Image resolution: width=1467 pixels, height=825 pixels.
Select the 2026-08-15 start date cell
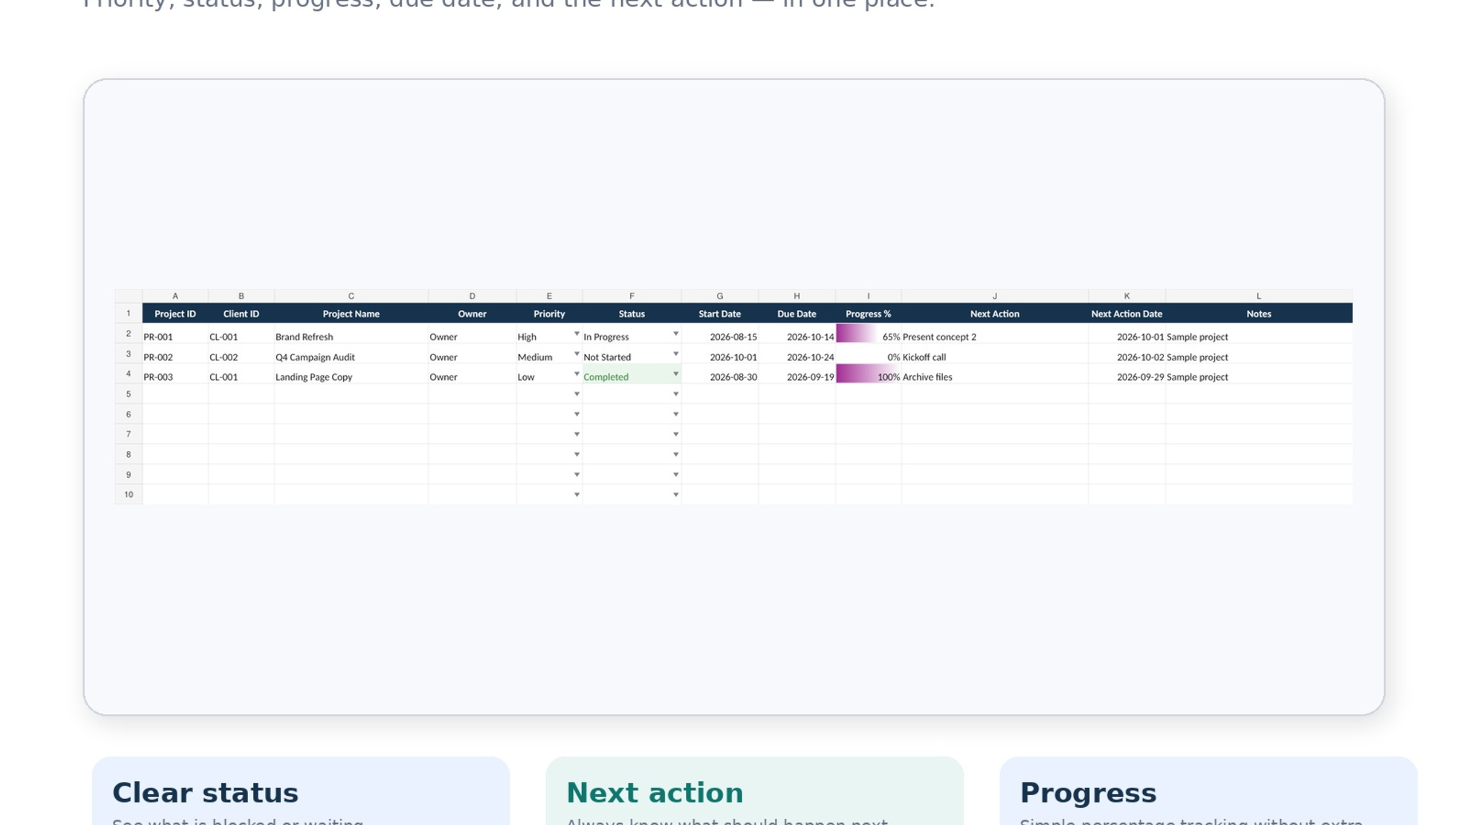[x=720, y=334]
